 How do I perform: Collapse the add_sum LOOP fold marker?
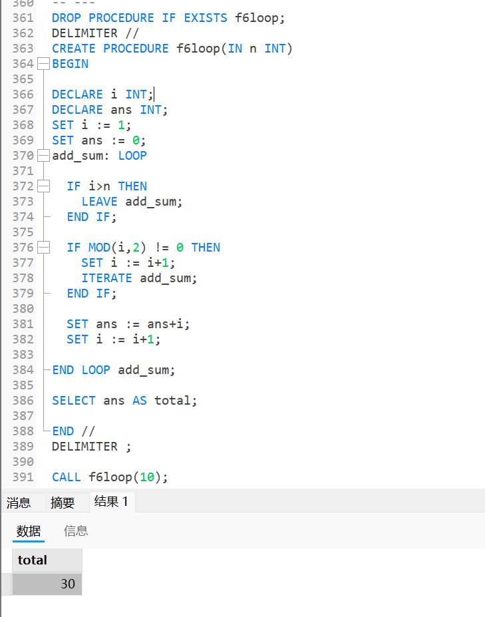[x=43, y=156]
